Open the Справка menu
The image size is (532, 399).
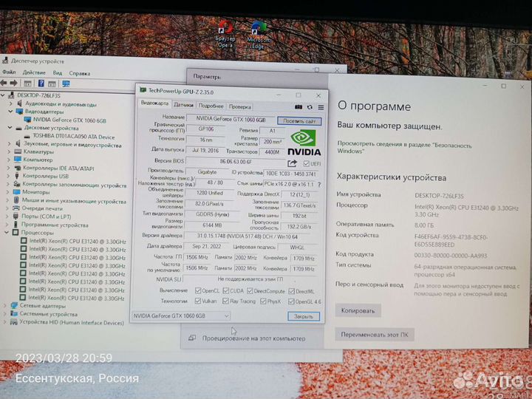pyautogui.click(x=79, y=73)
